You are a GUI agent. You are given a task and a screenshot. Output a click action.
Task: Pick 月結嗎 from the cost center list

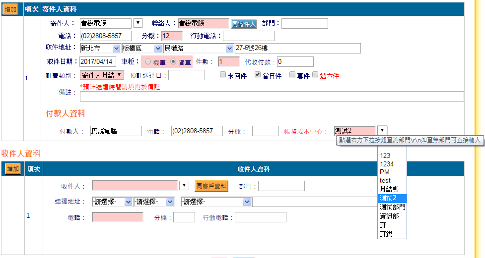388,189
